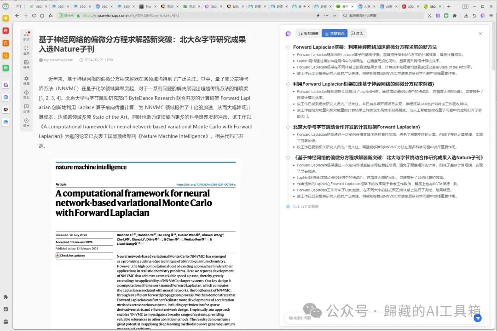Click the 朗读 read-aloud headphone icon
Viewport: 497px width, 331px height.
[x=27, y=36]
